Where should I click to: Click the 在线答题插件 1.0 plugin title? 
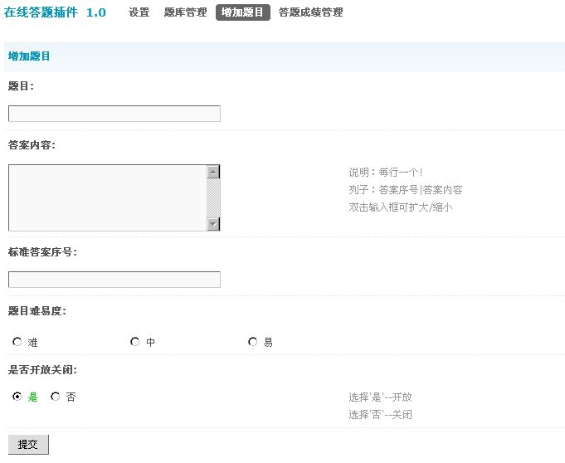(55, 12)
